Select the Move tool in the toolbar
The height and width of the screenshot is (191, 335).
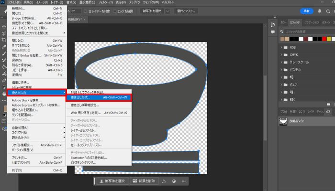(4, 26)
